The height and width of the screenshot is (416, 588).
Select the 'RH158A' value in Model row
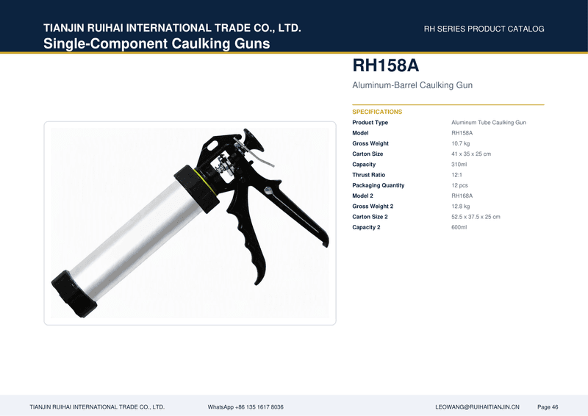462,133
